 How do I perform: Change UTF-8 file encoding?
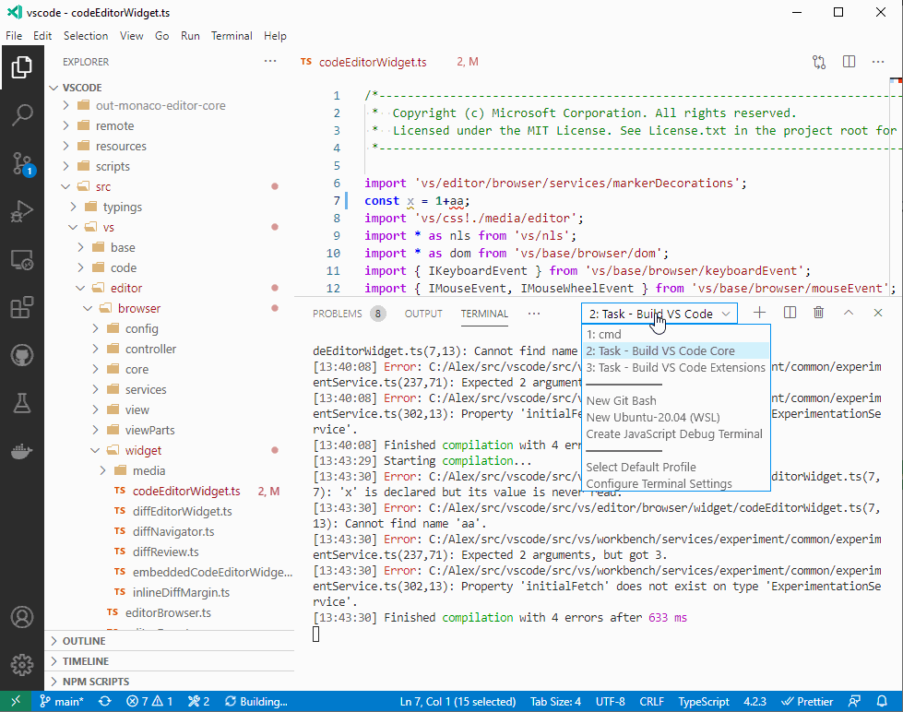click(610, 701)
